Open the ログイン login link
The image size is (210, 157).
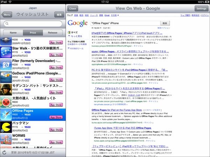pos(205,15)
